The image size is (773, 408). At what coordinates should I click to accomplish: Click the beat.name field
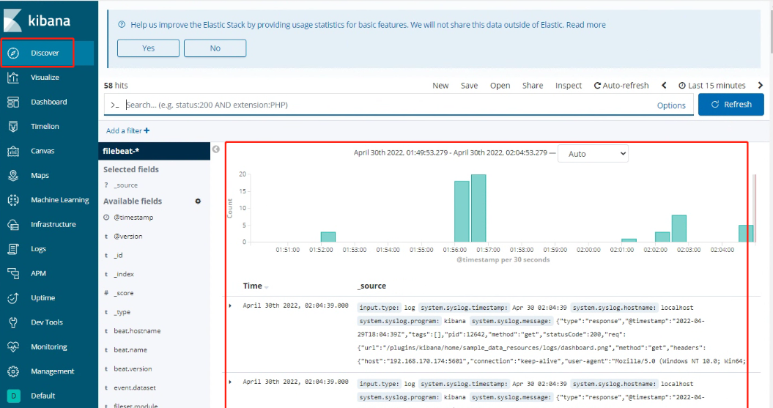pos(130,350)
